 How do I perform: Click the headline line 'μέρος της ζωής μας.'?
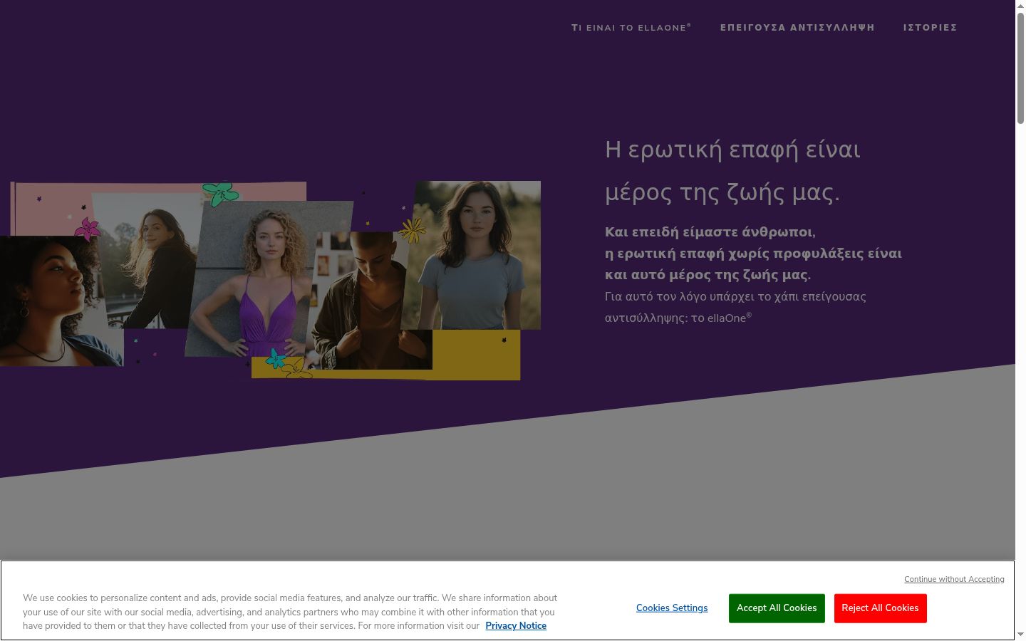[722, 192]
